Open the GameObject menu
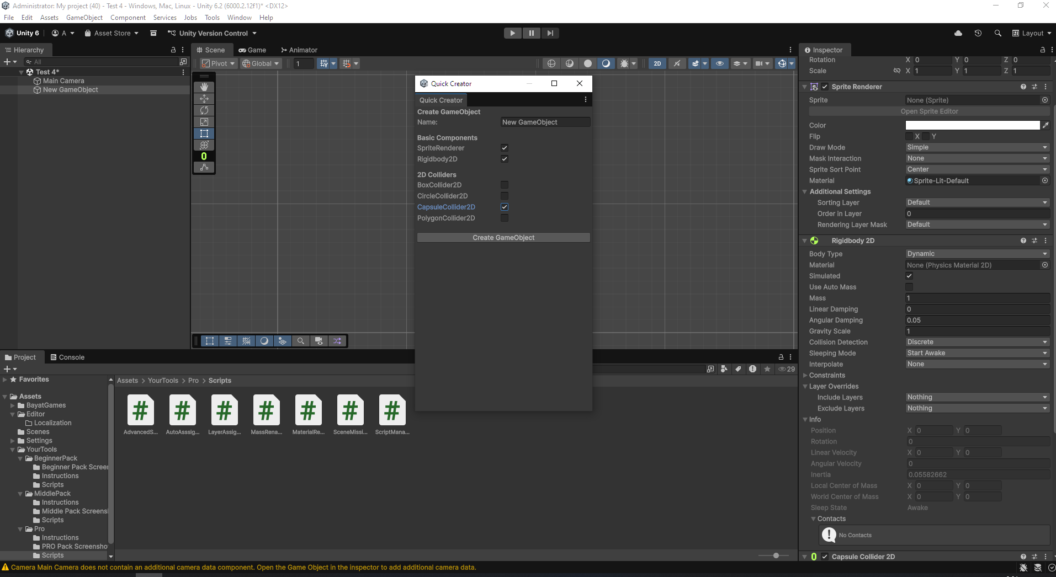1056x577 pixels. 84,18
